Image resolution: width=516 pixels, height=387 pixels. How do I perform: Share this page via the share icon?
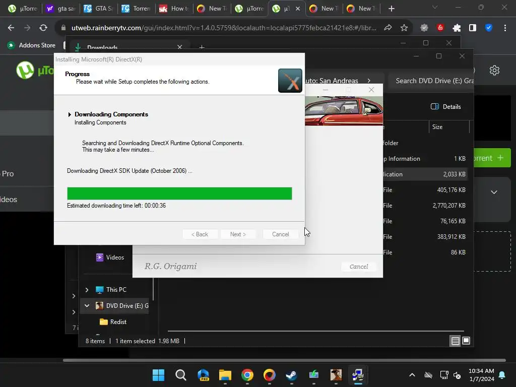[x=388, y=28]
